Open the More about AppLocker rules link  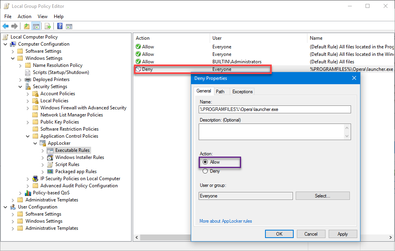[x=225, y=221]
